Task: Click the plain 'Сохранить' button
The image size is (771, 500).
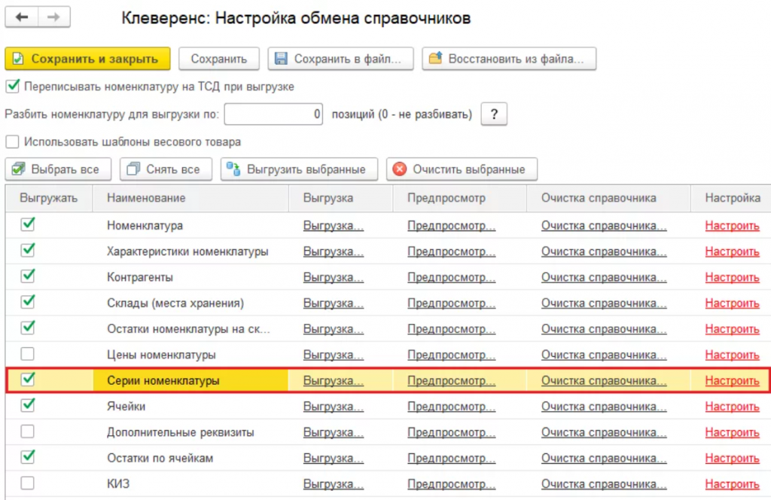Action: (219, 59)
